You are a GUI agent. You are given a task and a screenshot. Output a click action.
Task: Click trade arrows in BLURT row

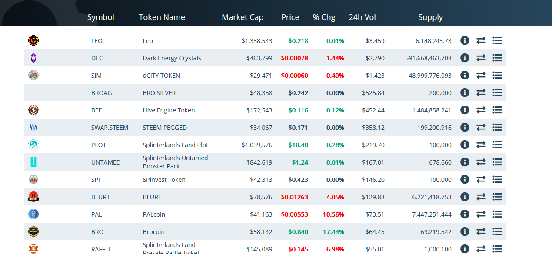481,197
